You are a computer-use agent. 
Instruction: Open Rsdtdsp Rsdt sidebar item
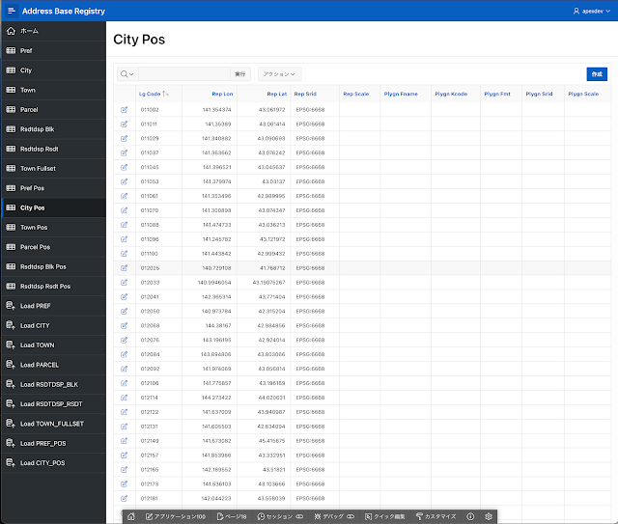pos(53,149)
